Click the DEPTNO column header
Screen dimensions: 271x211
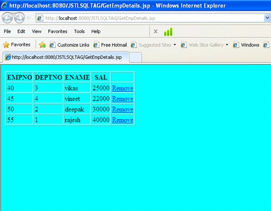coord(48,77)
